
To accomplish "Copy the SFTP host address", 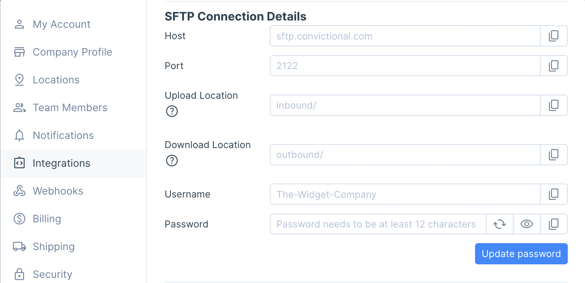I will pyautogui.click(x=553, y=36).
